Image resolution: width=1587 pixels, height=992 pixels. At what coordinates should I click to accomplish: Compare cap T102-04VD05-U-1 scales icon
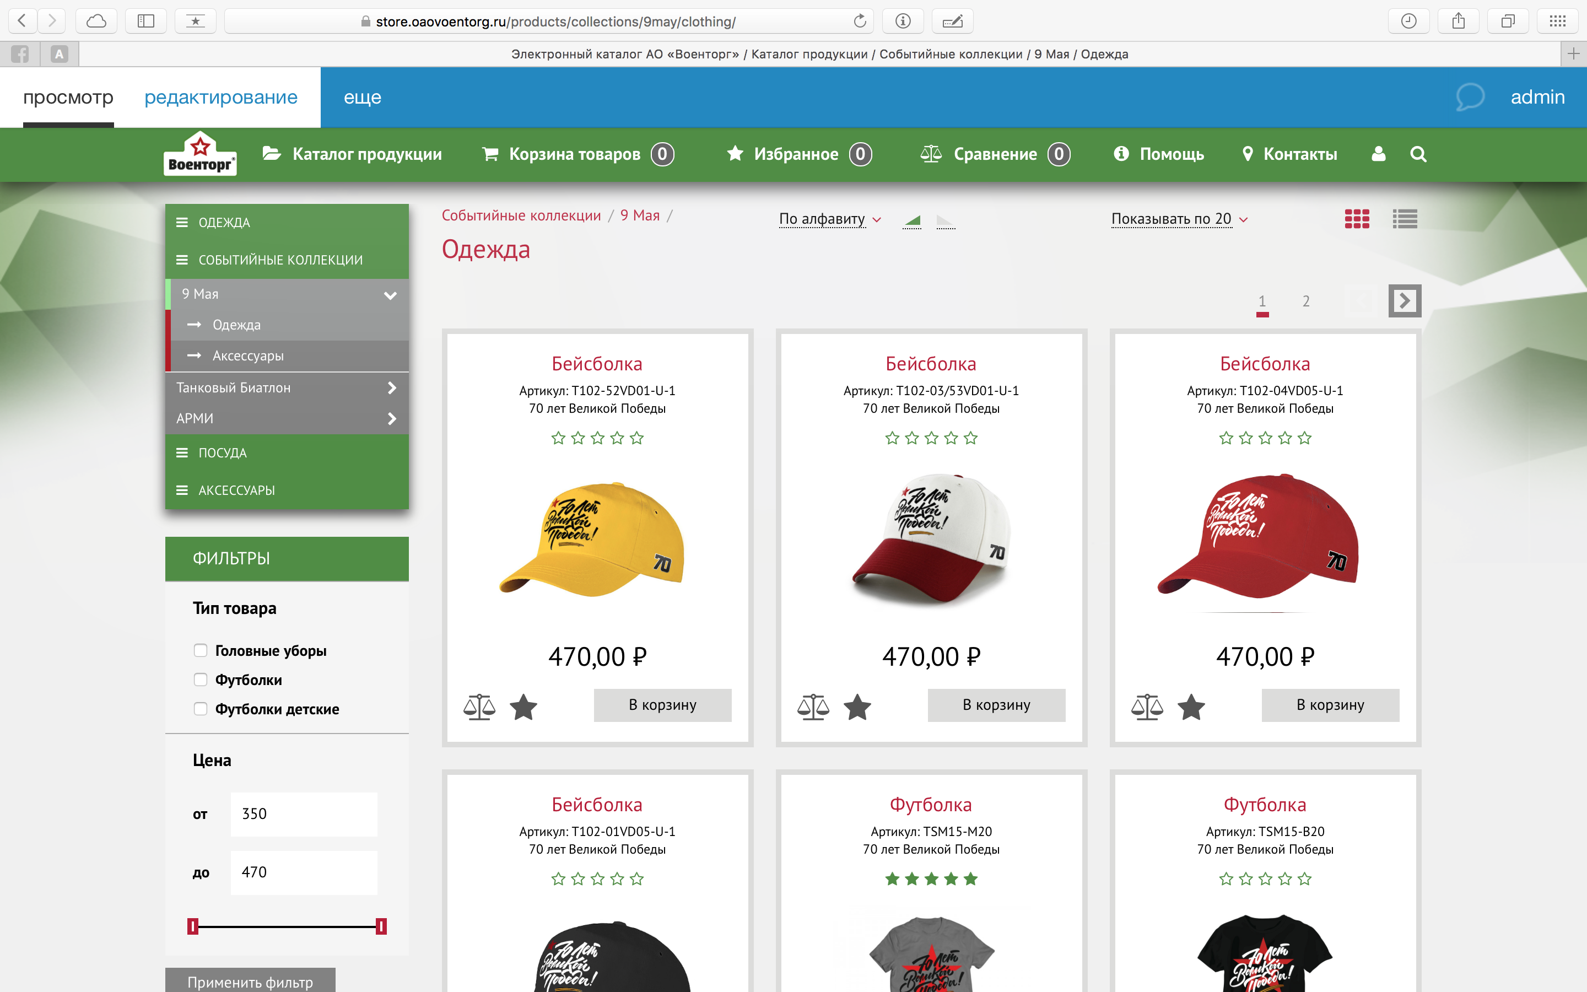(x=1147, y=707)
